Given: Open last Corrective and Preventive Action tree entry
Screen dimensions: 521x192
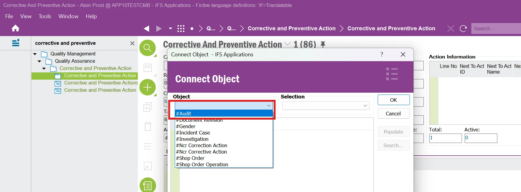Looking at the screenshot, I should (x=100, y=90).
